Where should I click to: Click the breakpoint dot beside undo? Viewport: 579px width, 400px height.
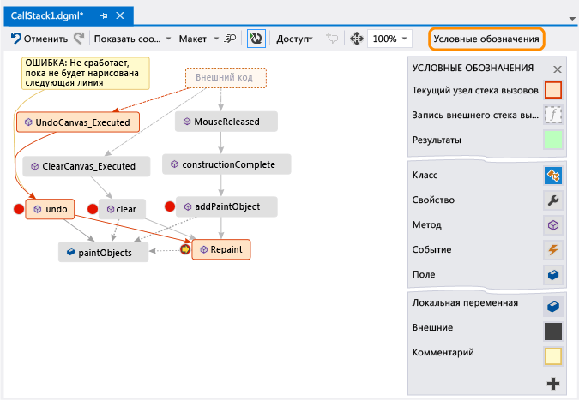click(x=19, y=209)
